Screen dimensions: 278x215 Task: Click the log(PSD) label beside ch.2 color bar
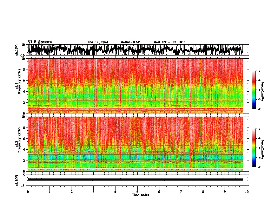tap(263, 150)
